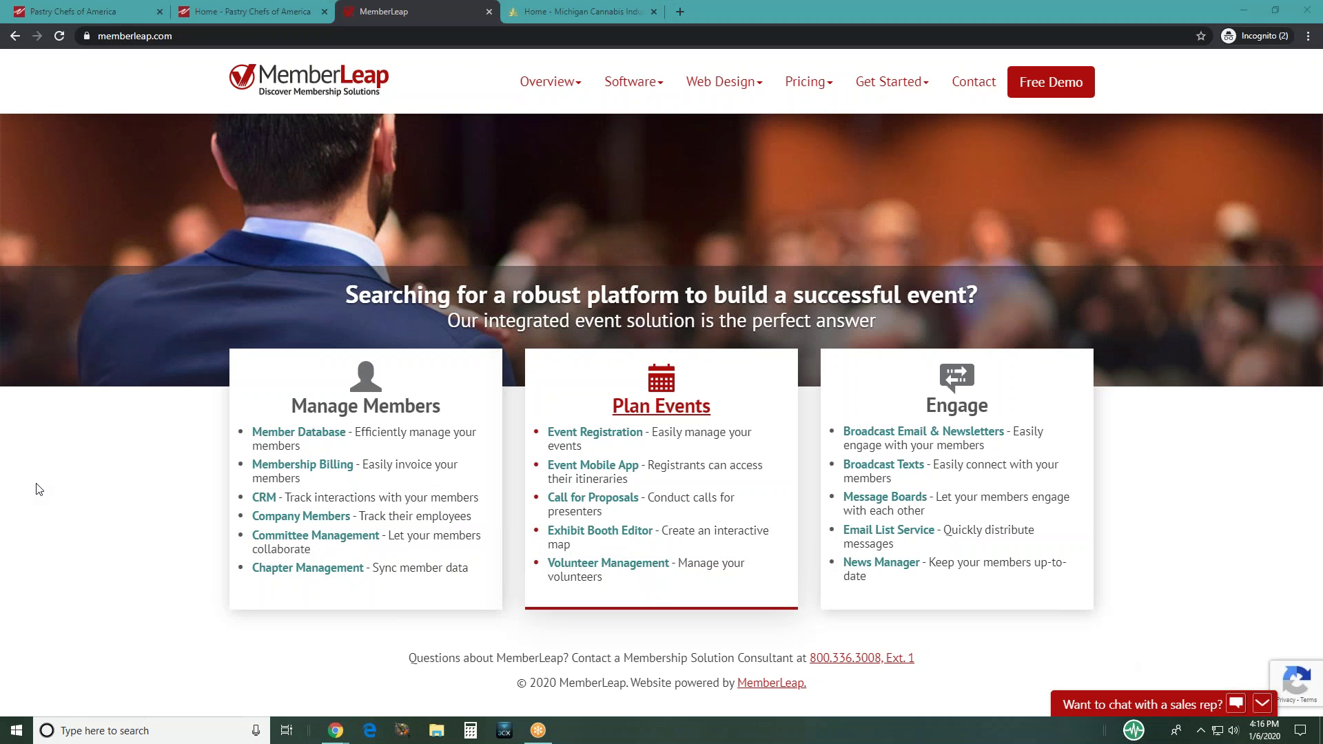Open Chrome from the taskbar

pyautogui.click(x=336, y=730)
